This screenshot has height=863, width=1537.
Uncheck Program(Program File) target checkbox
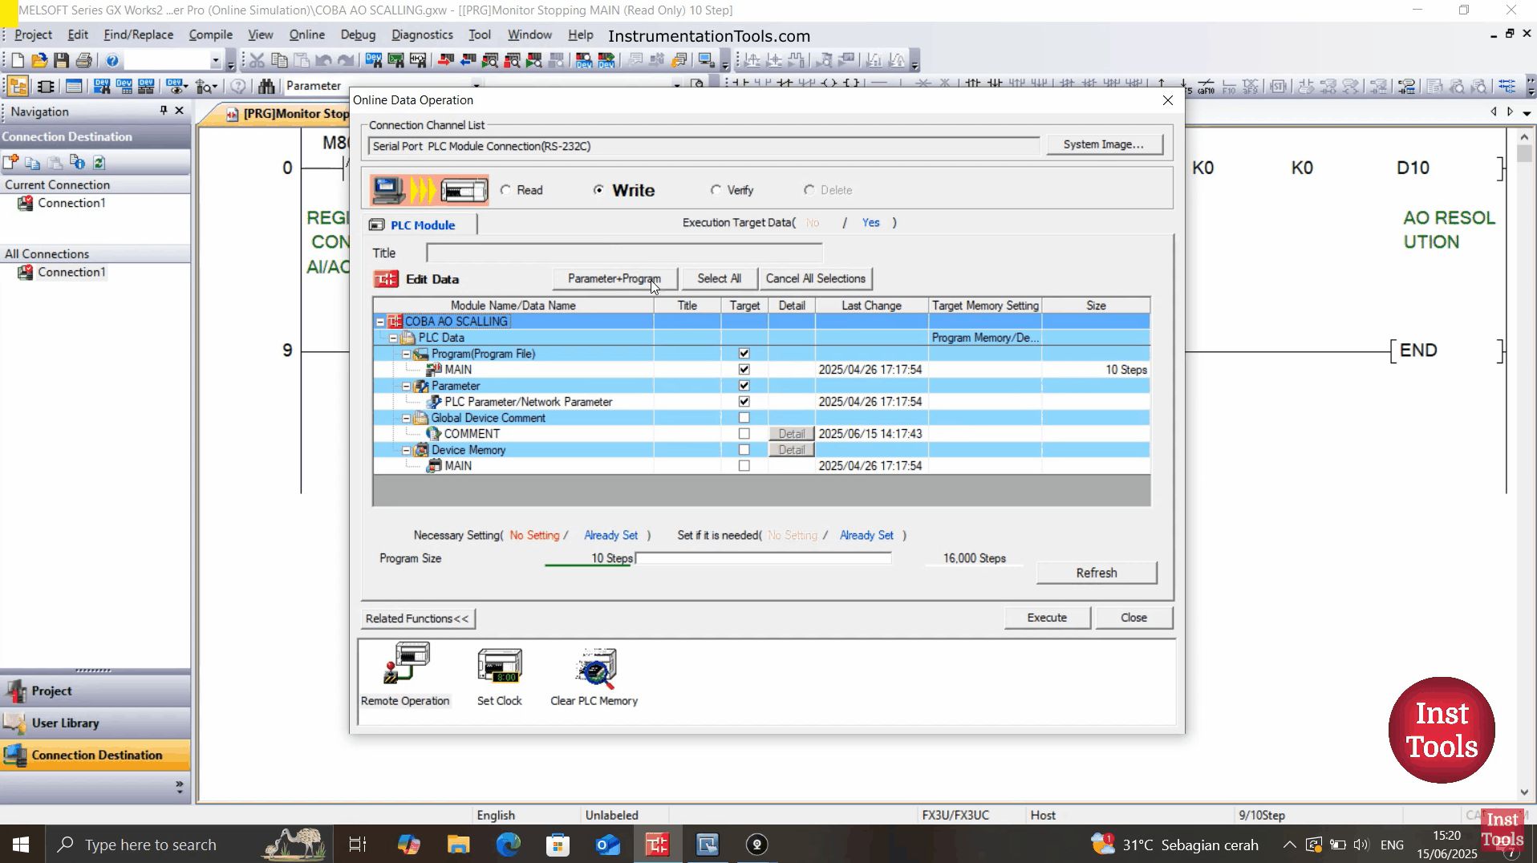click(x=744, y=354)
